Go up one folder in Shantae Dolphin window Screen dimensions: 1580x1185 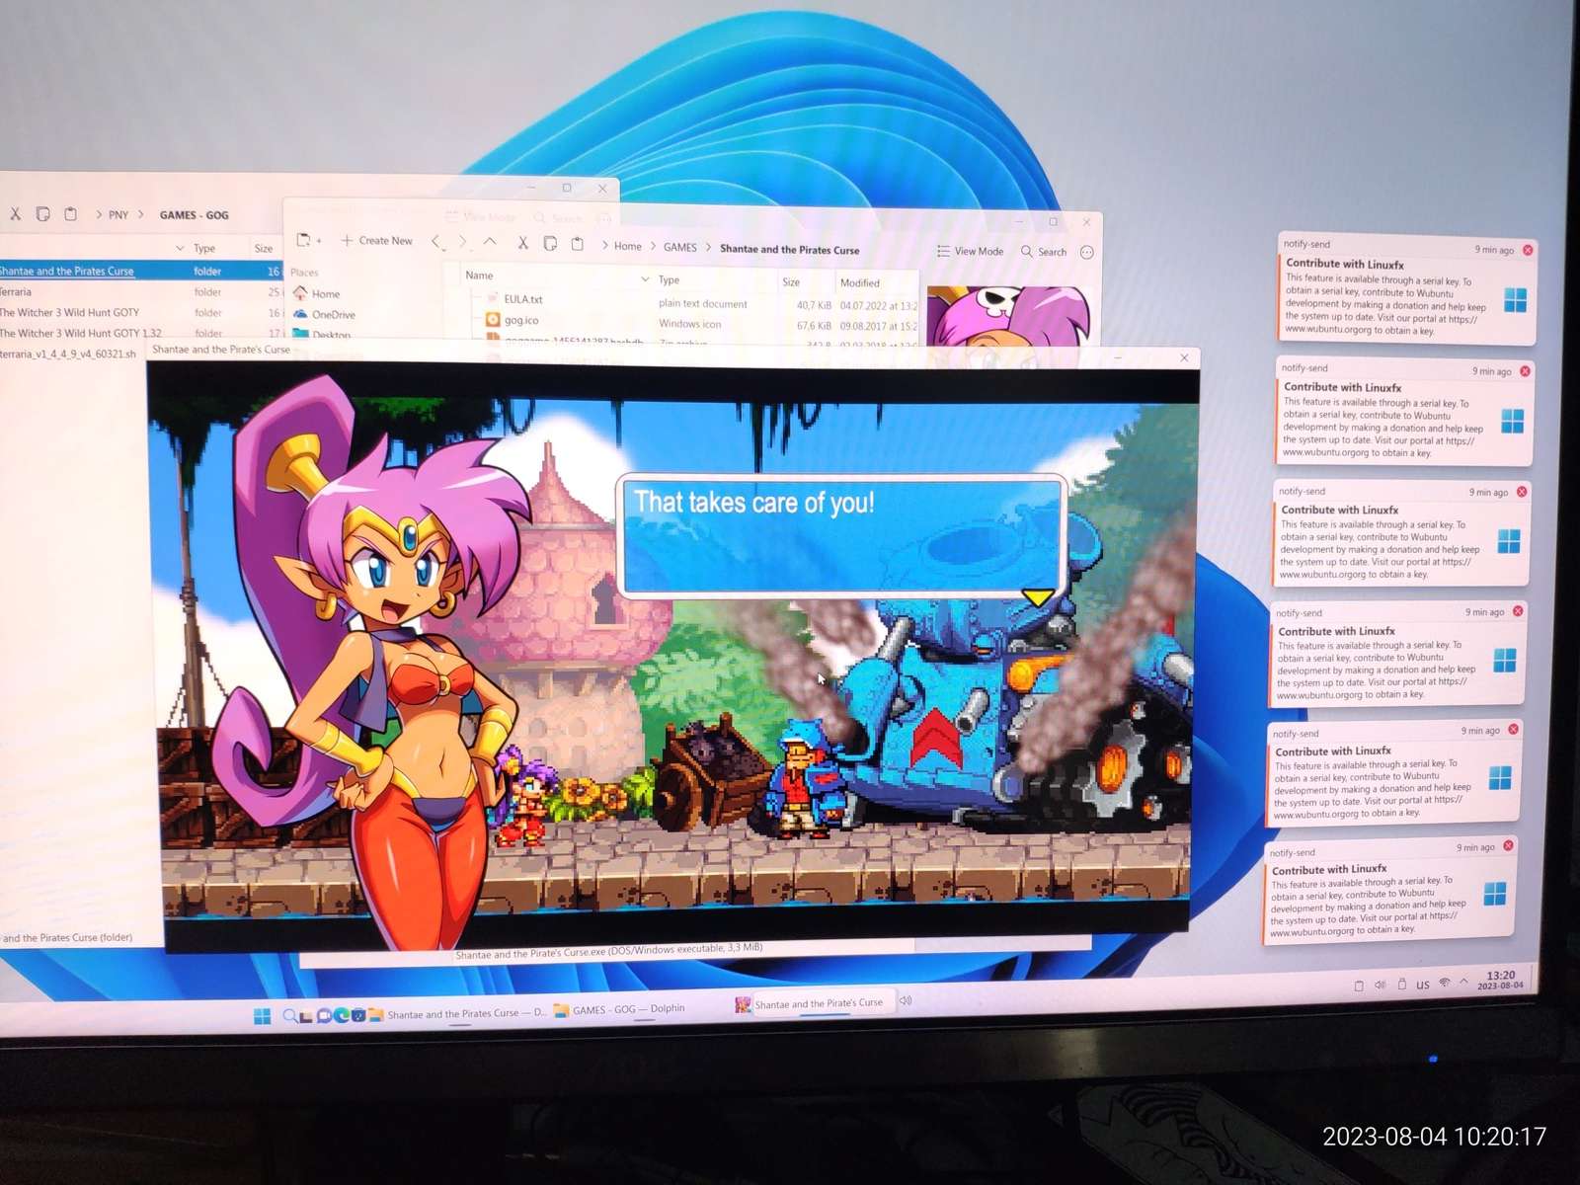pos(490,242)
